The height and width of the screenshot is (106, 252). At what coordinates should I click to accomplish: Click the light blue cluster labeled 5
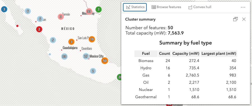53,40
